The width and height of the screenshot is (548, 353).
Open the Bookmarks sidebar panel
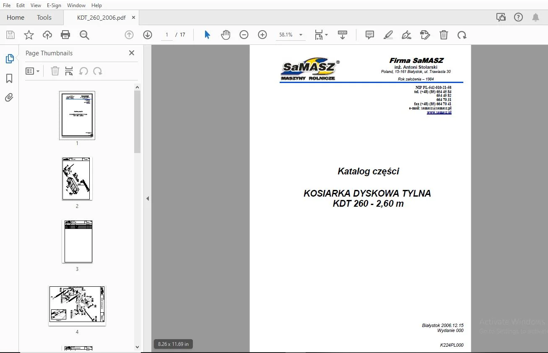click(9, 78)
